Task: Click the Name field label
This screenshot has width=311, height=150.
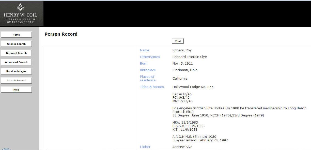Action: [x=145, y=50]
